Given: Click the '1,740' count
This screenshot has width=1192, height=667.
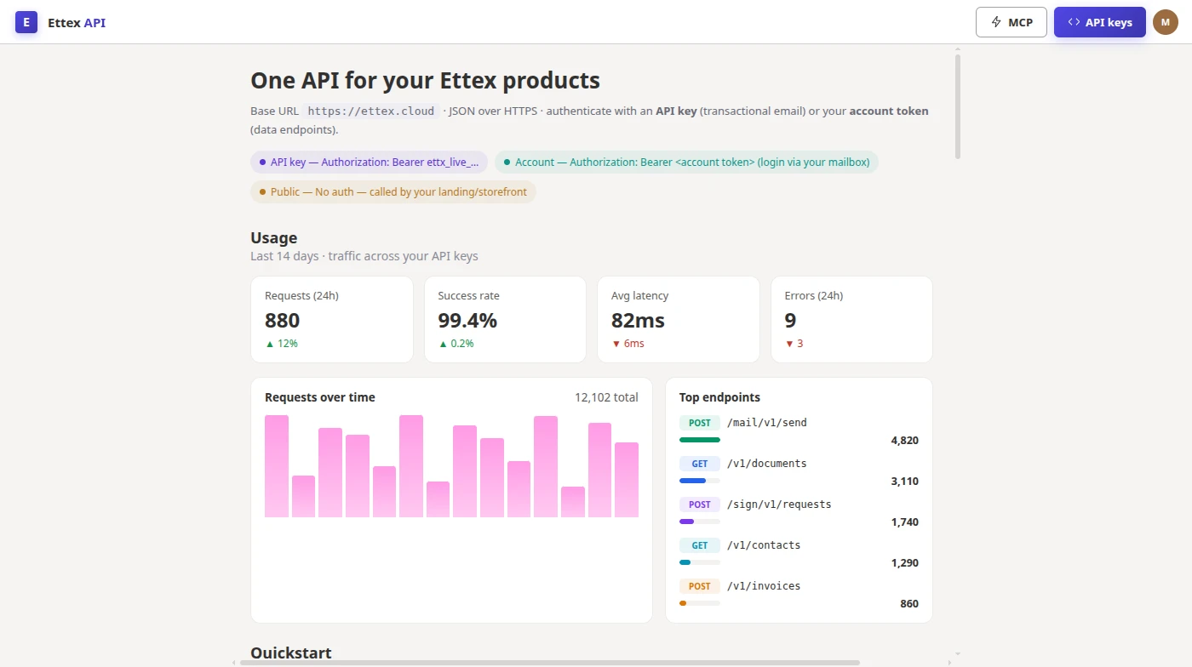Looking at the screenshot, I should click(x=904, y=522).
